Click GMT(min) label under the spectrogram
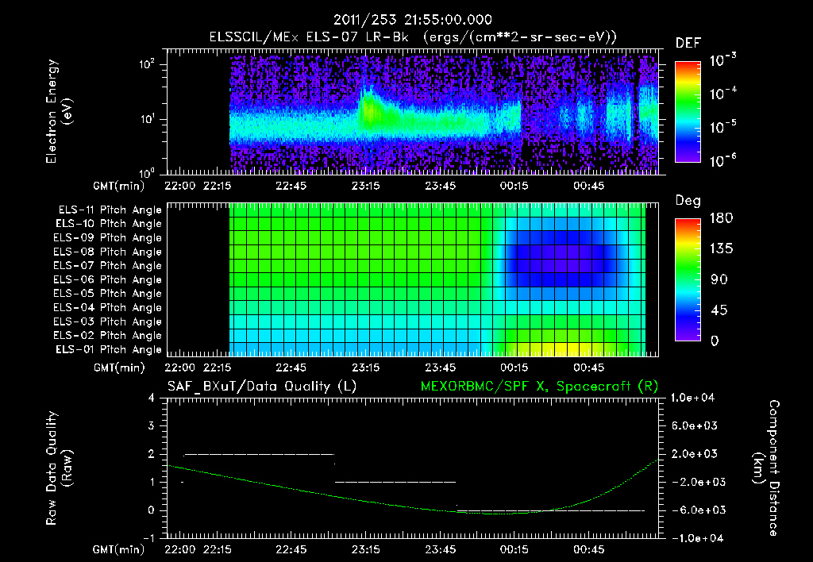Screen dimensions: 813x562 119,186
